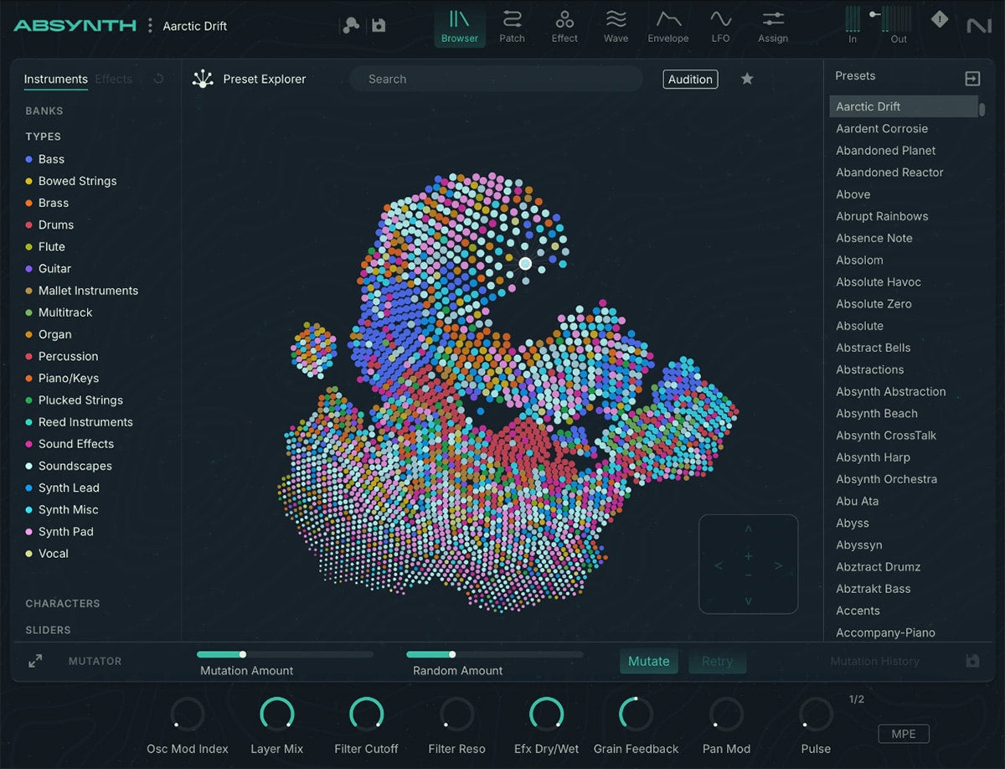Select the Abandoned Planet preset
Image resolution: width=1005 pixels, height=769 pixels.
click(x=885, y=151)
